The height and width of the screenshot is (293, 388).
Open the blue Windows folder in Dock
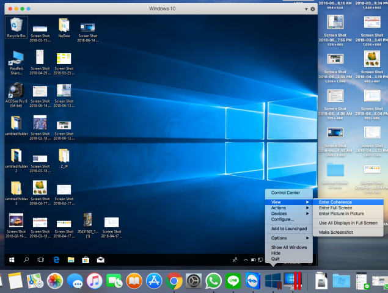341,281
